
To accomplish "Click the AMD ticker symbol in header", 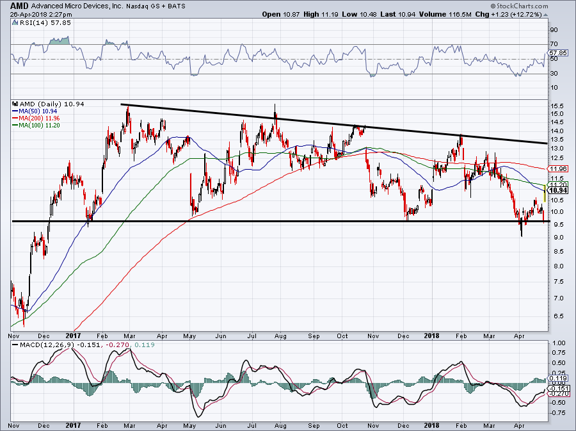I will tap(19, 6).
